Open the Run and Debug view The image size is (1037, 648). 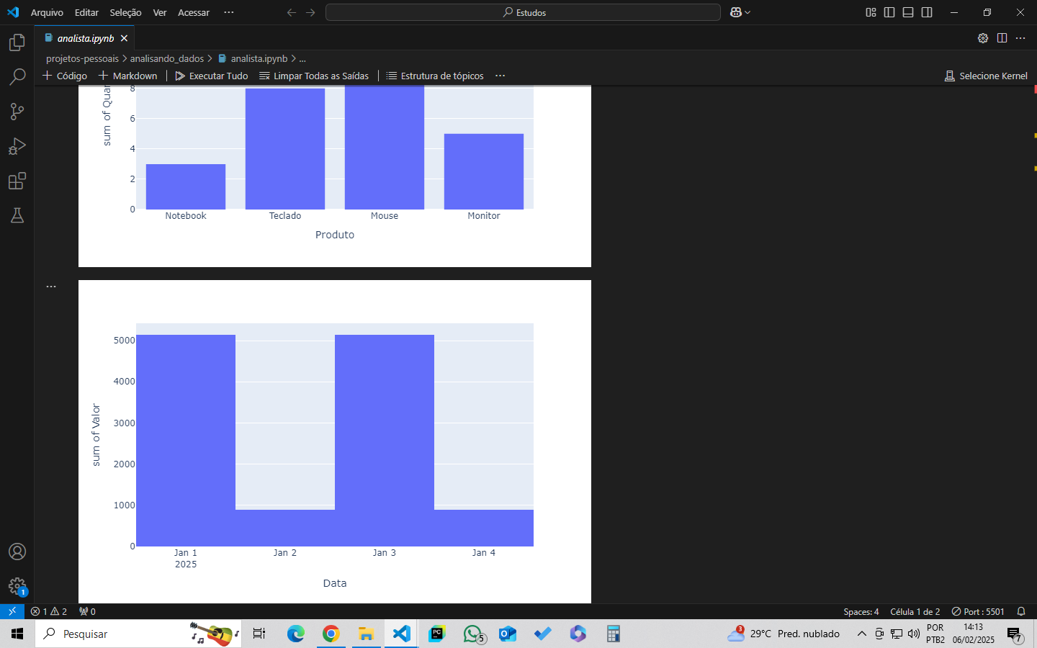coord(17,146)
